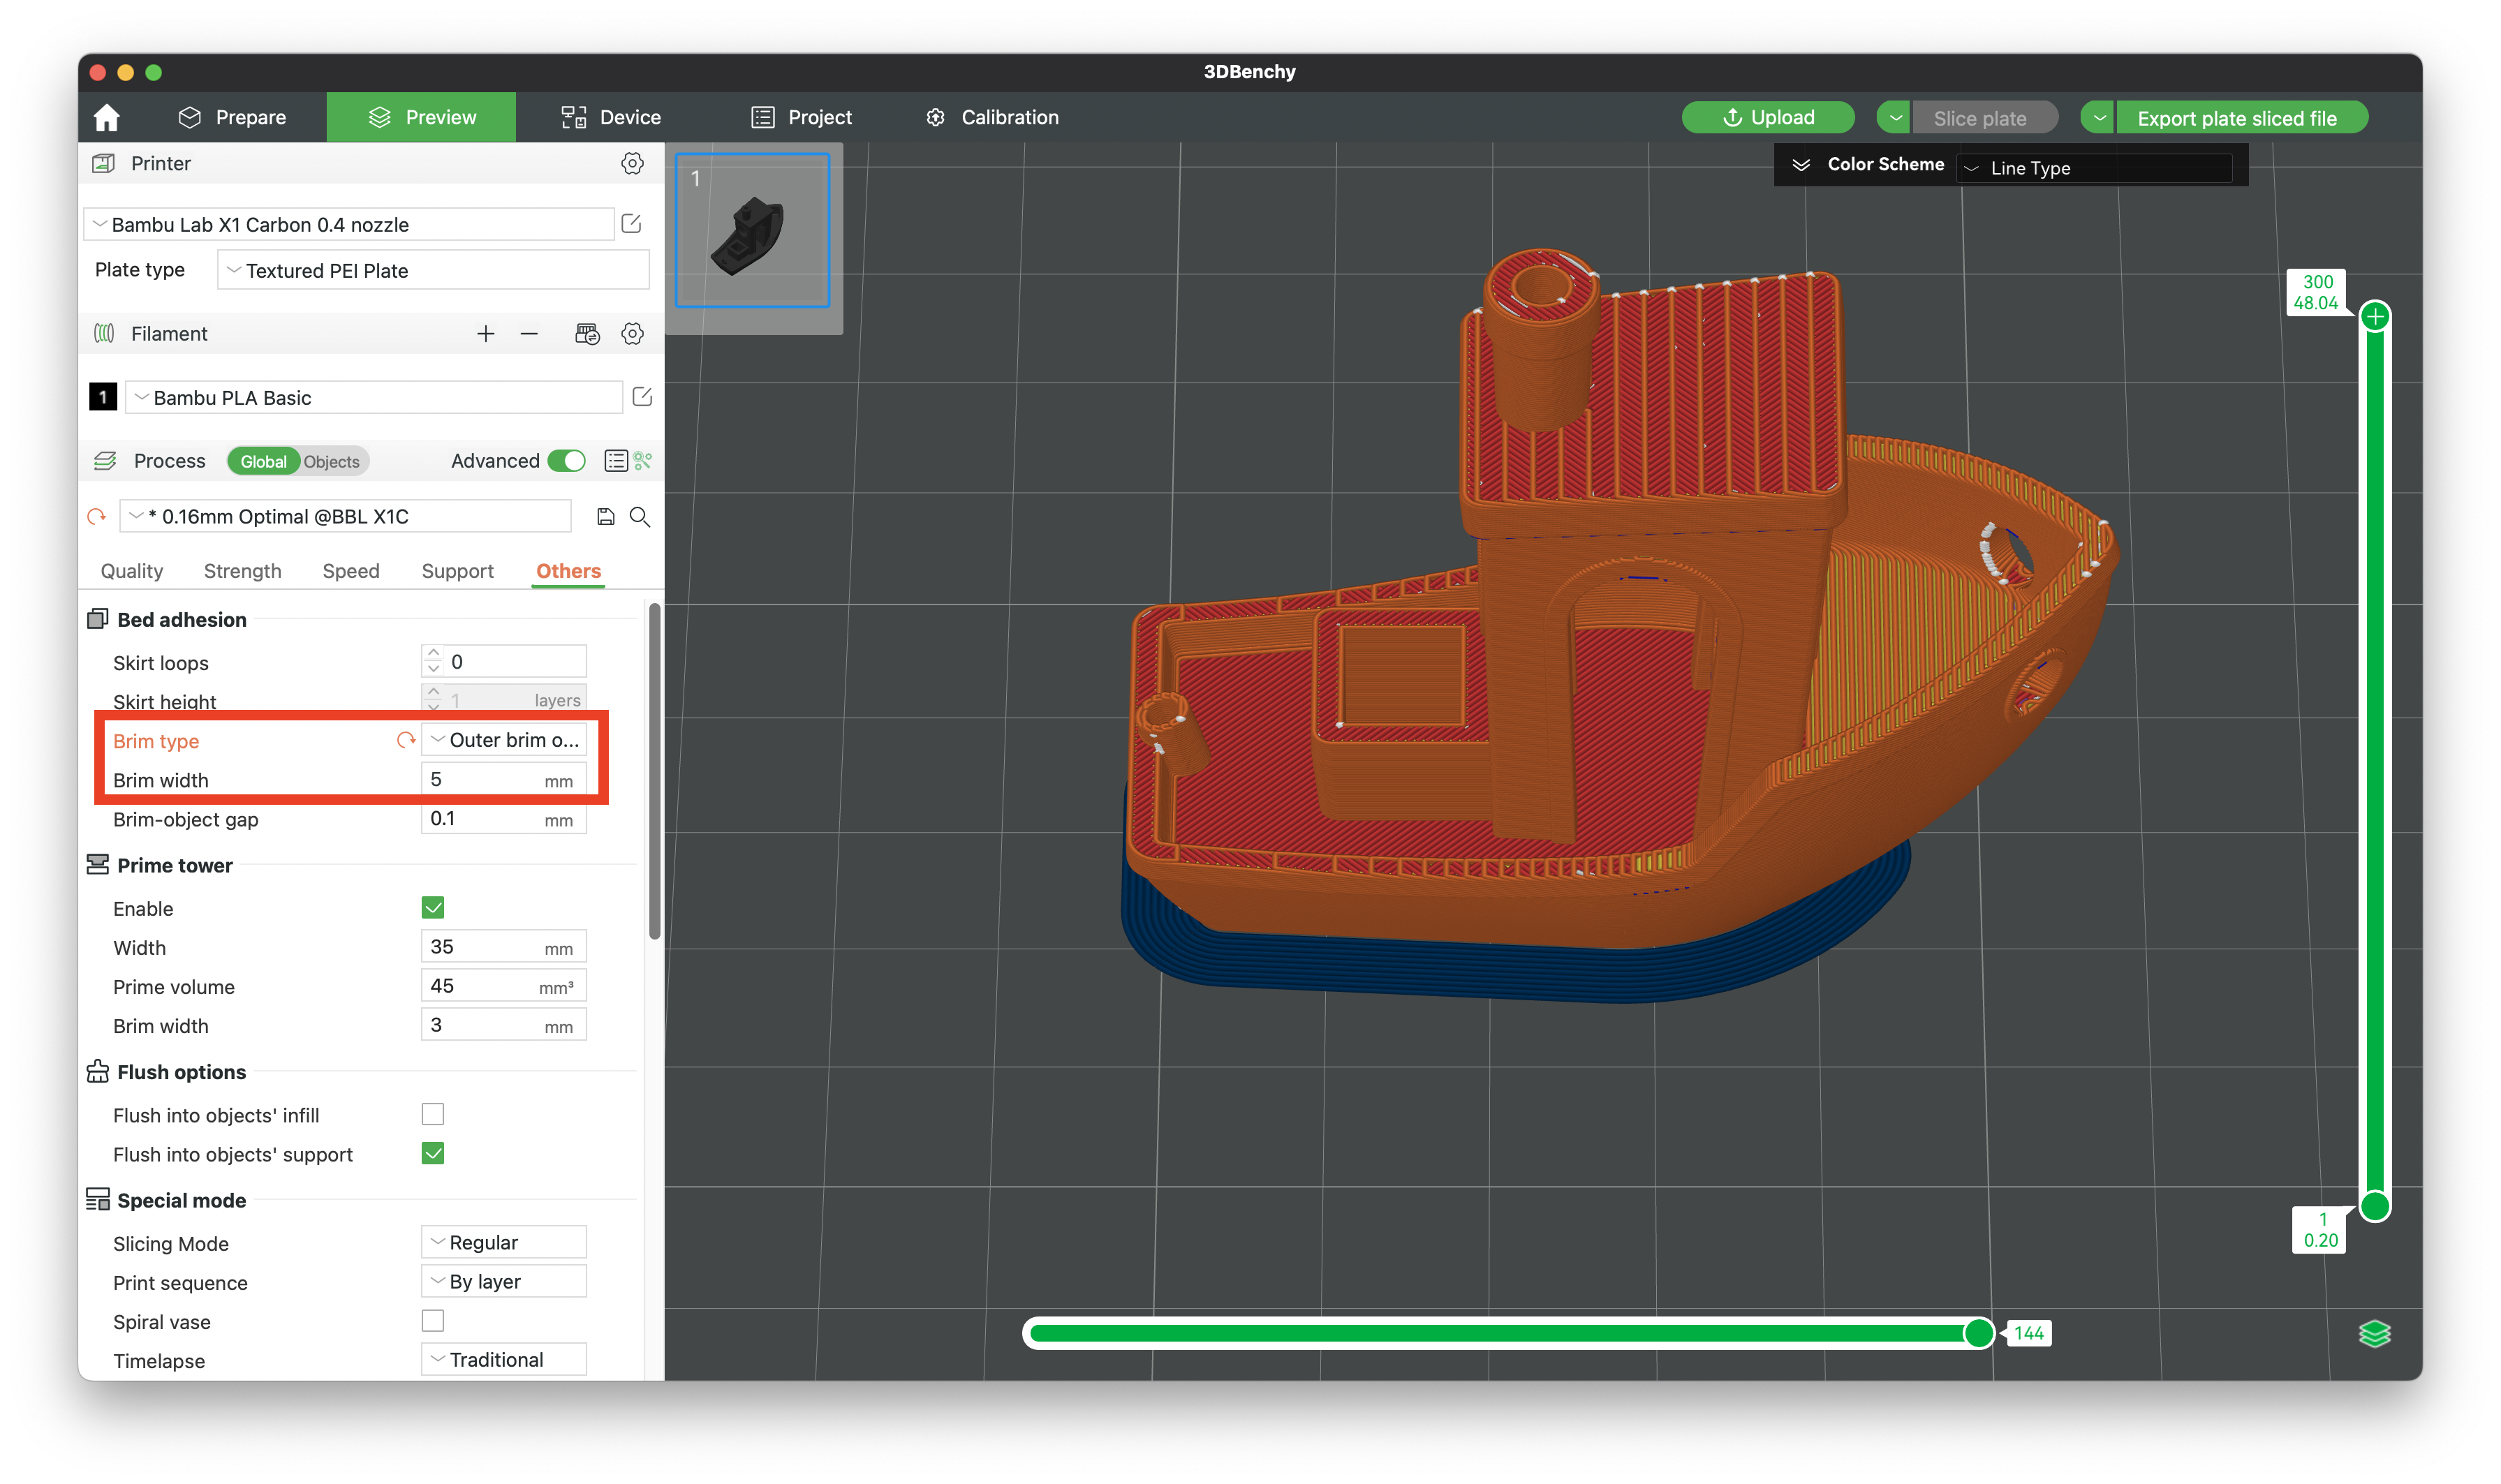This screenshot has height=1484, width=2501.
Task: Expand the Color Scheme Line Type dropdown
Action: tap(2095, 168)
